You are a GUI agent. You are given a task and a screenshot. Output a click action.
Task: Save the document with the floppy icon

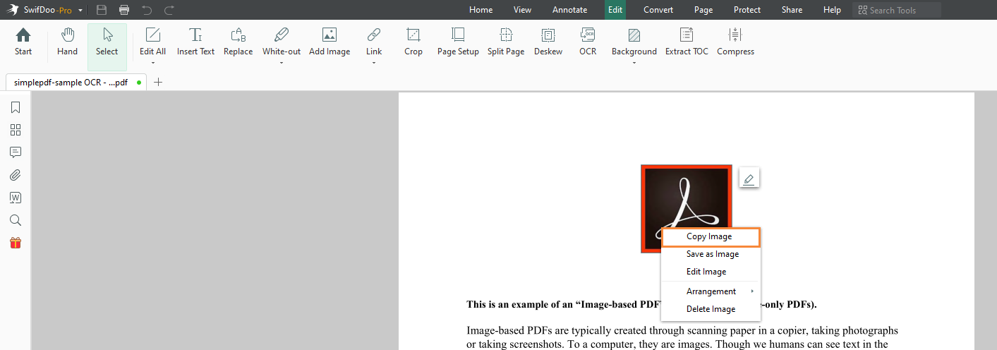click(102, 10)
